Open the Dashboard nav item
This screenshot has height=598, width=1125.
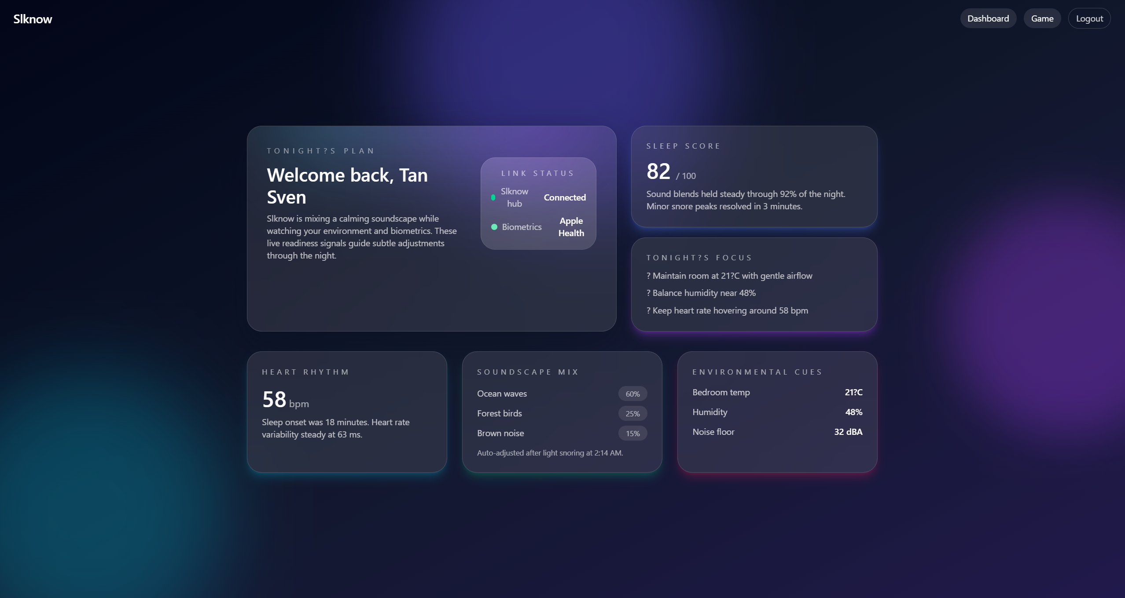tap(988, 18)
